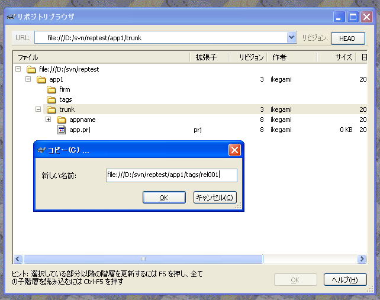Collapse the trunk tree node
Viewport: 380px width, 300px height.
[38, 109]
